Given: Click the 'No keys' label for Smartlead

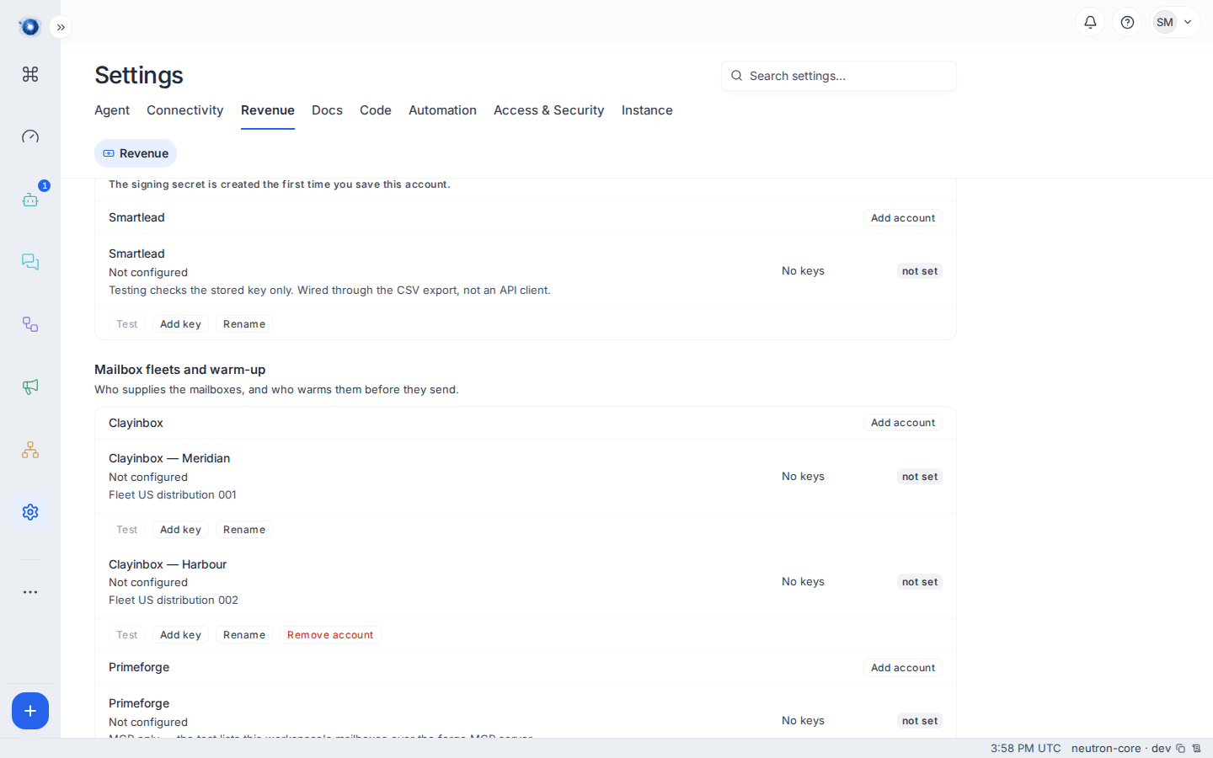Looking at the screenshot, I should pos(803,271).
